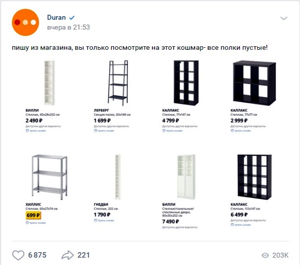Open the ХИЛЛИС metal shelf image
The width and height of the screenshot is (300, 265).
click(49, 177)
